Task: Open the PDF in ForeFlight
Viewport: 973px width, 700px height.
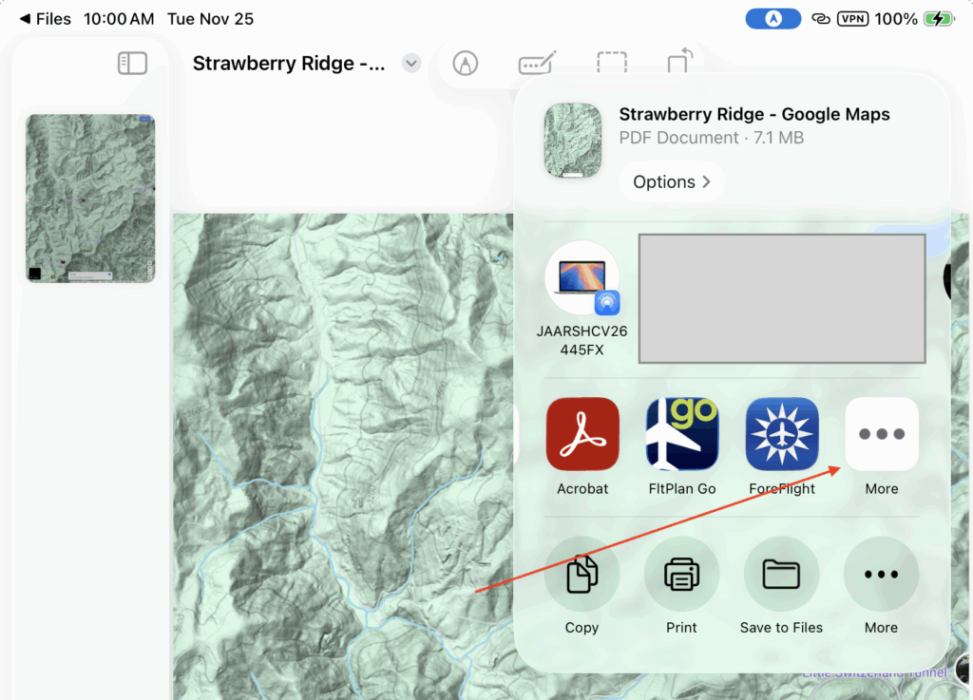Action: 782,434
